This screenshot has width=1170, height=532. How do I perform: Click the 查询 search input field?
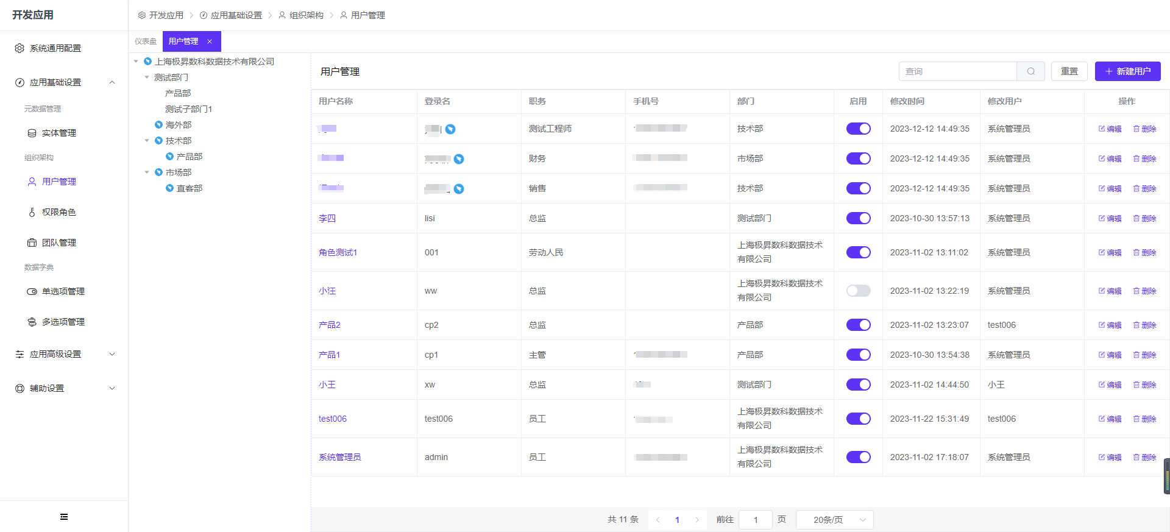click(x=958, y=71)
